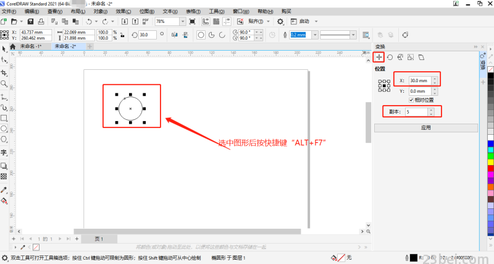
Task: Click the full-screen preview icon
Action: point(192,22)
